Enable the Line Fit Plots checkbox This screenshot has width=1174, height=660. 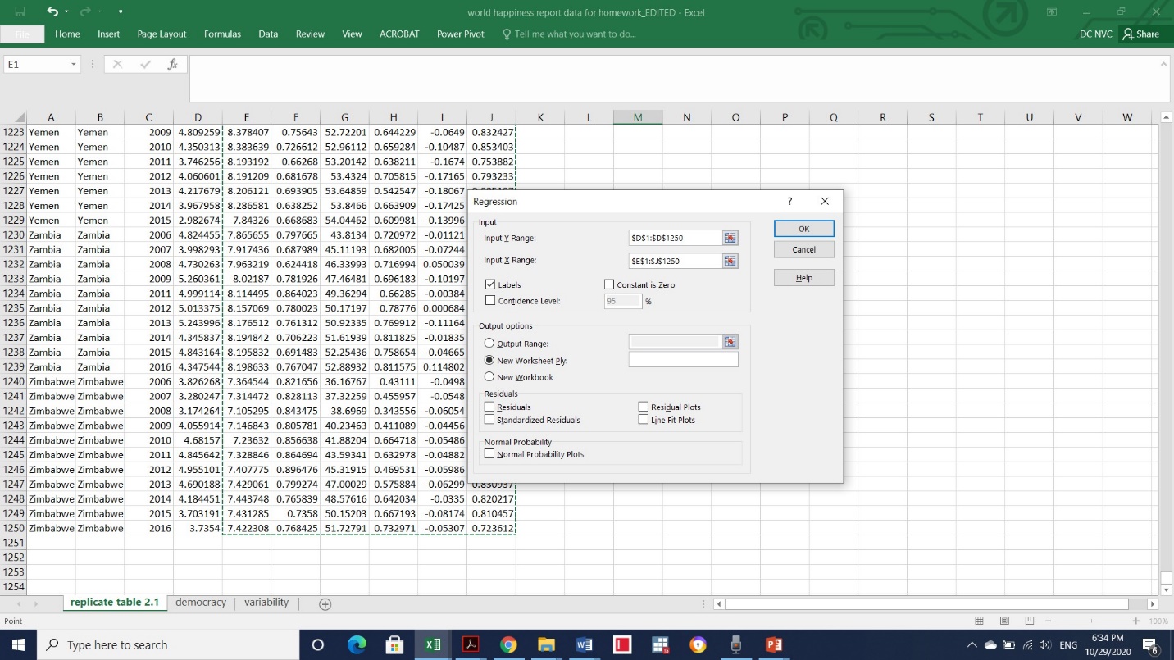644,420
